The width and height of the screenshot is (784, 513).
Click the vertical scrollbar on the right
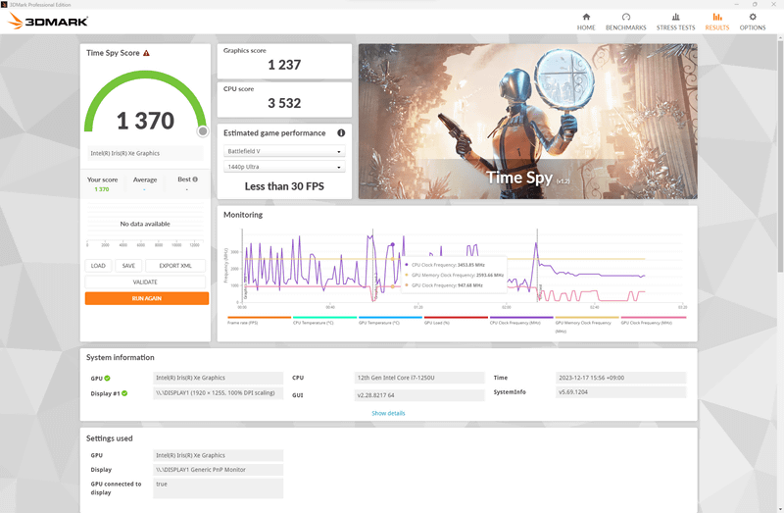point(780,157)
